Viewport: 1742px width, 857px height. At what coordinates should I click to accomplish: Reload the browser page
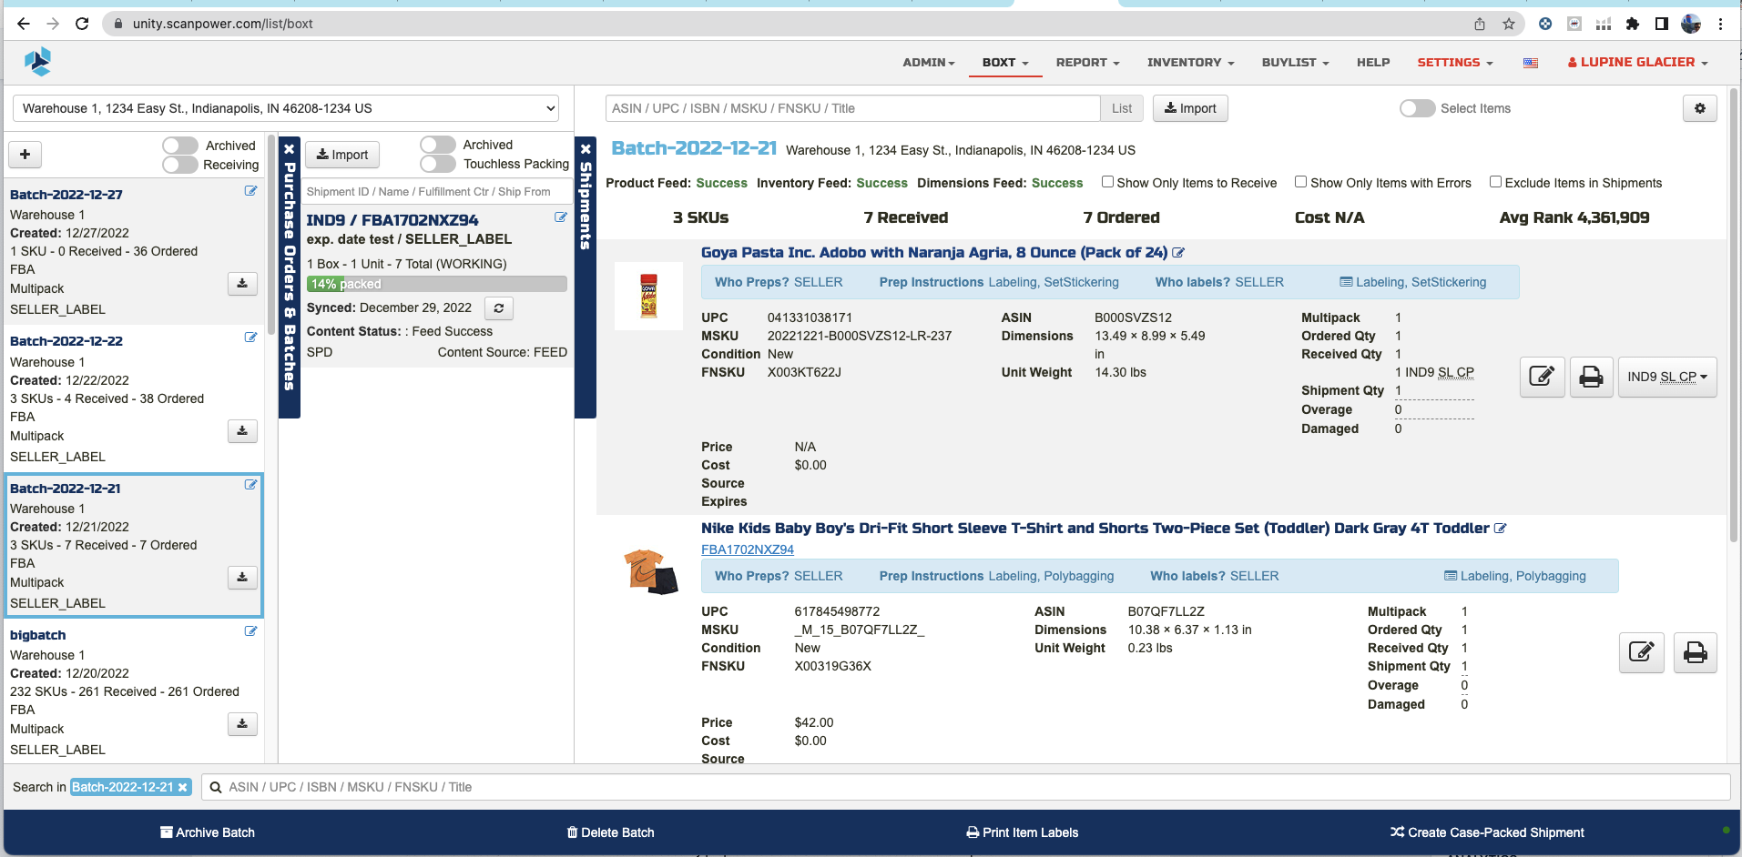[82, 24]
